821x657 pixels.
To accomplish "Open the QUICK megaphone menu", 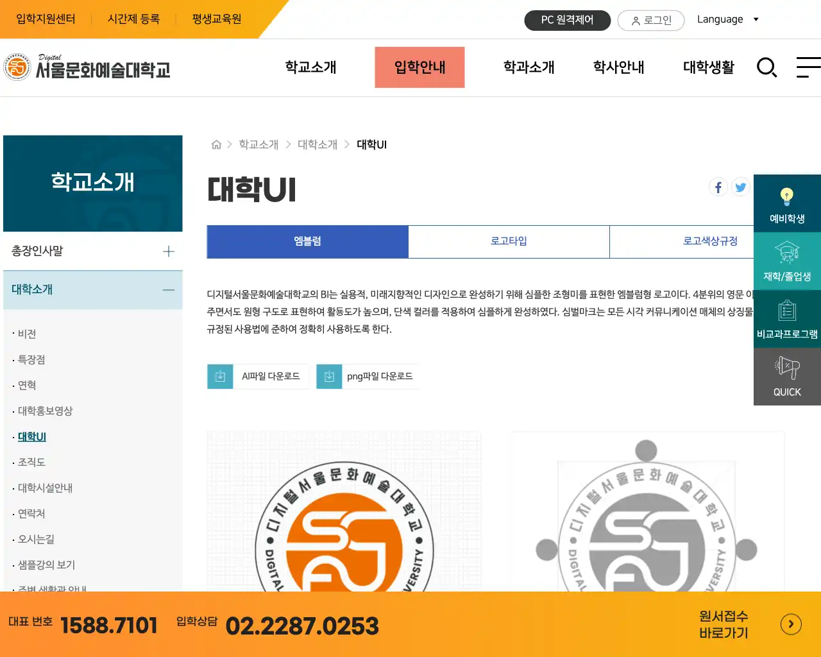I will (x=787, y=377).
